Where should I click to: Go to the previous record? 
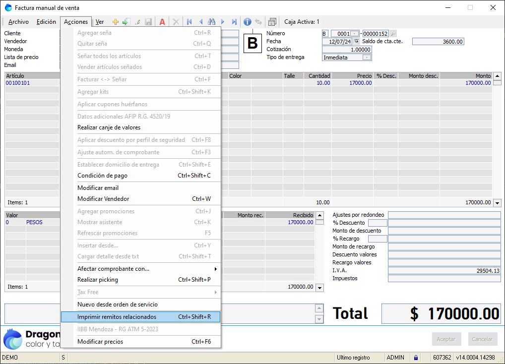click(200, 22)
